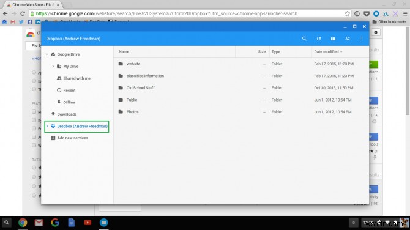Expand the Dropbox tree node
The image size is (410, 230).
[47, 126]
